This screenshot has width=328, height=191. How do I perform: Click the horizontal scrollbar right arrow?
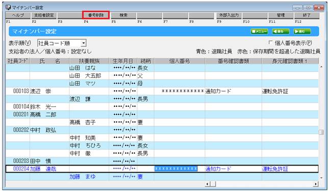point(316,184)
